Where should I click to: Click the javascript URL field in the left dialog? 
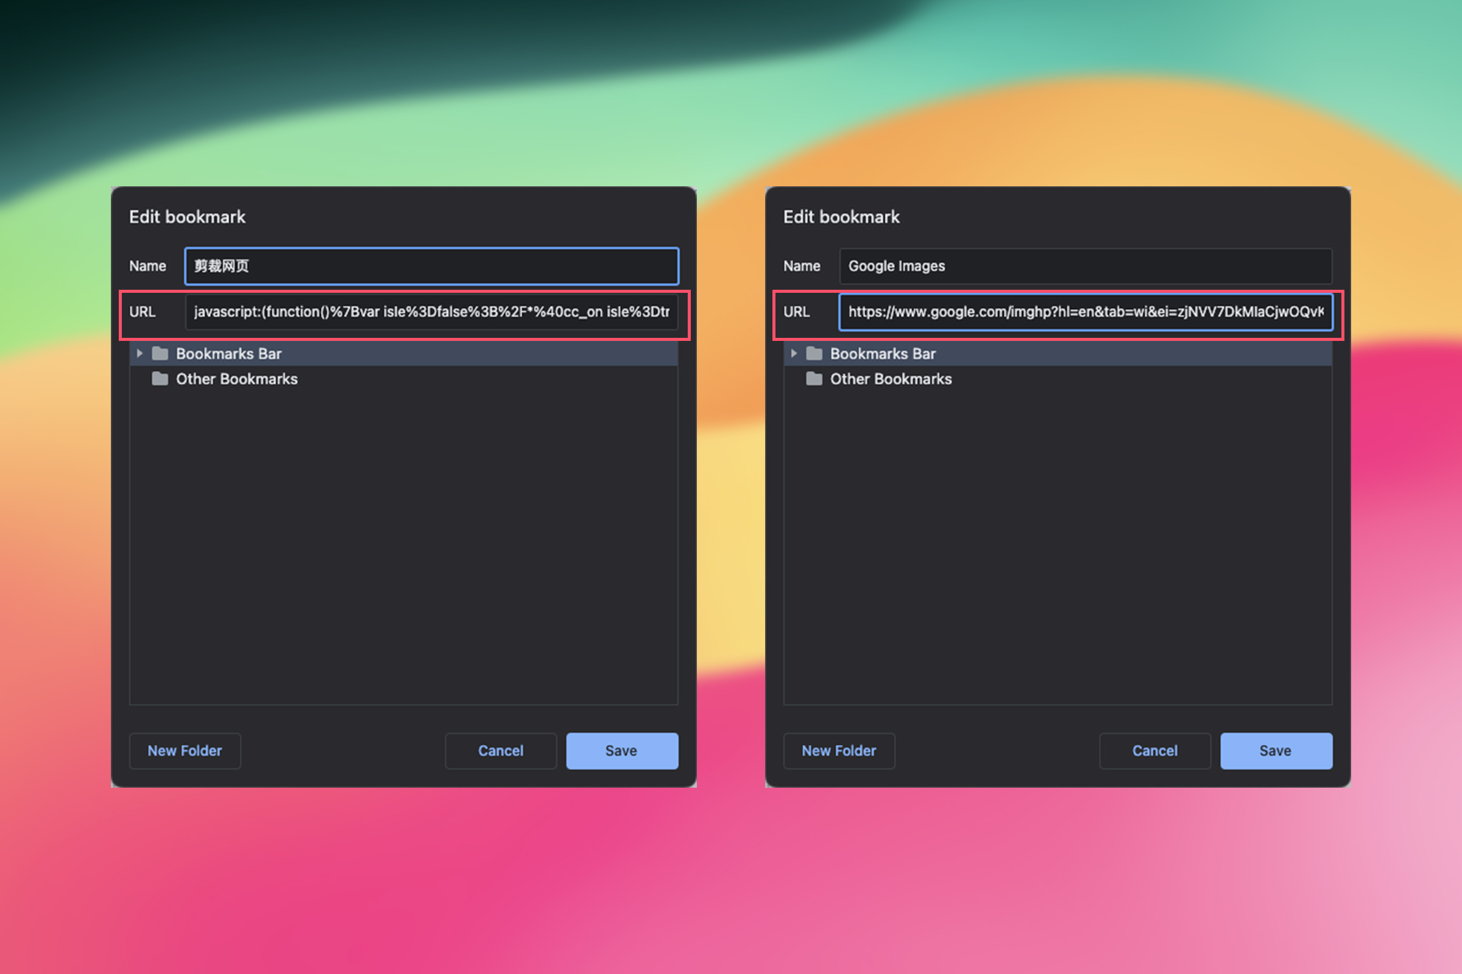[x=431, y=312]
